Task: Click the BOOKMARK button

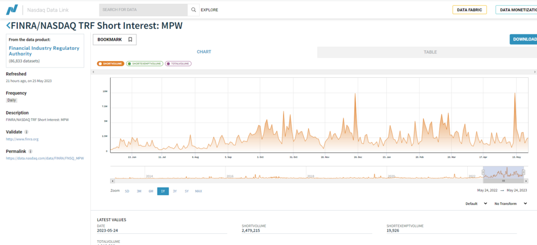Action: [115, 40]
